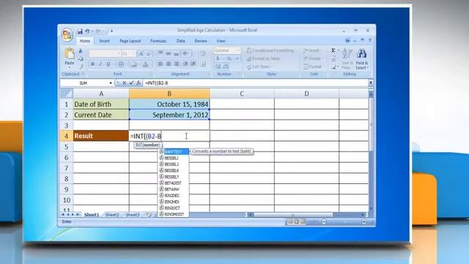Open the Formulas ribbon tab

tap(158, 41)
